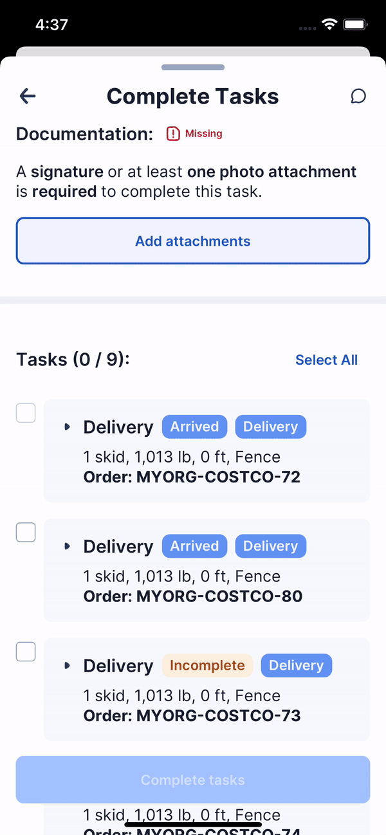Tap Incomplete badge on order COSTCO-73
Viewport: 386px width, 835px height.
click(207, 665)
